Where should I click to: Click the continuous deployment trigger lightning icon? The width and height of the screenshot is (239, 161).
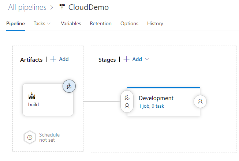click(69, 86)
